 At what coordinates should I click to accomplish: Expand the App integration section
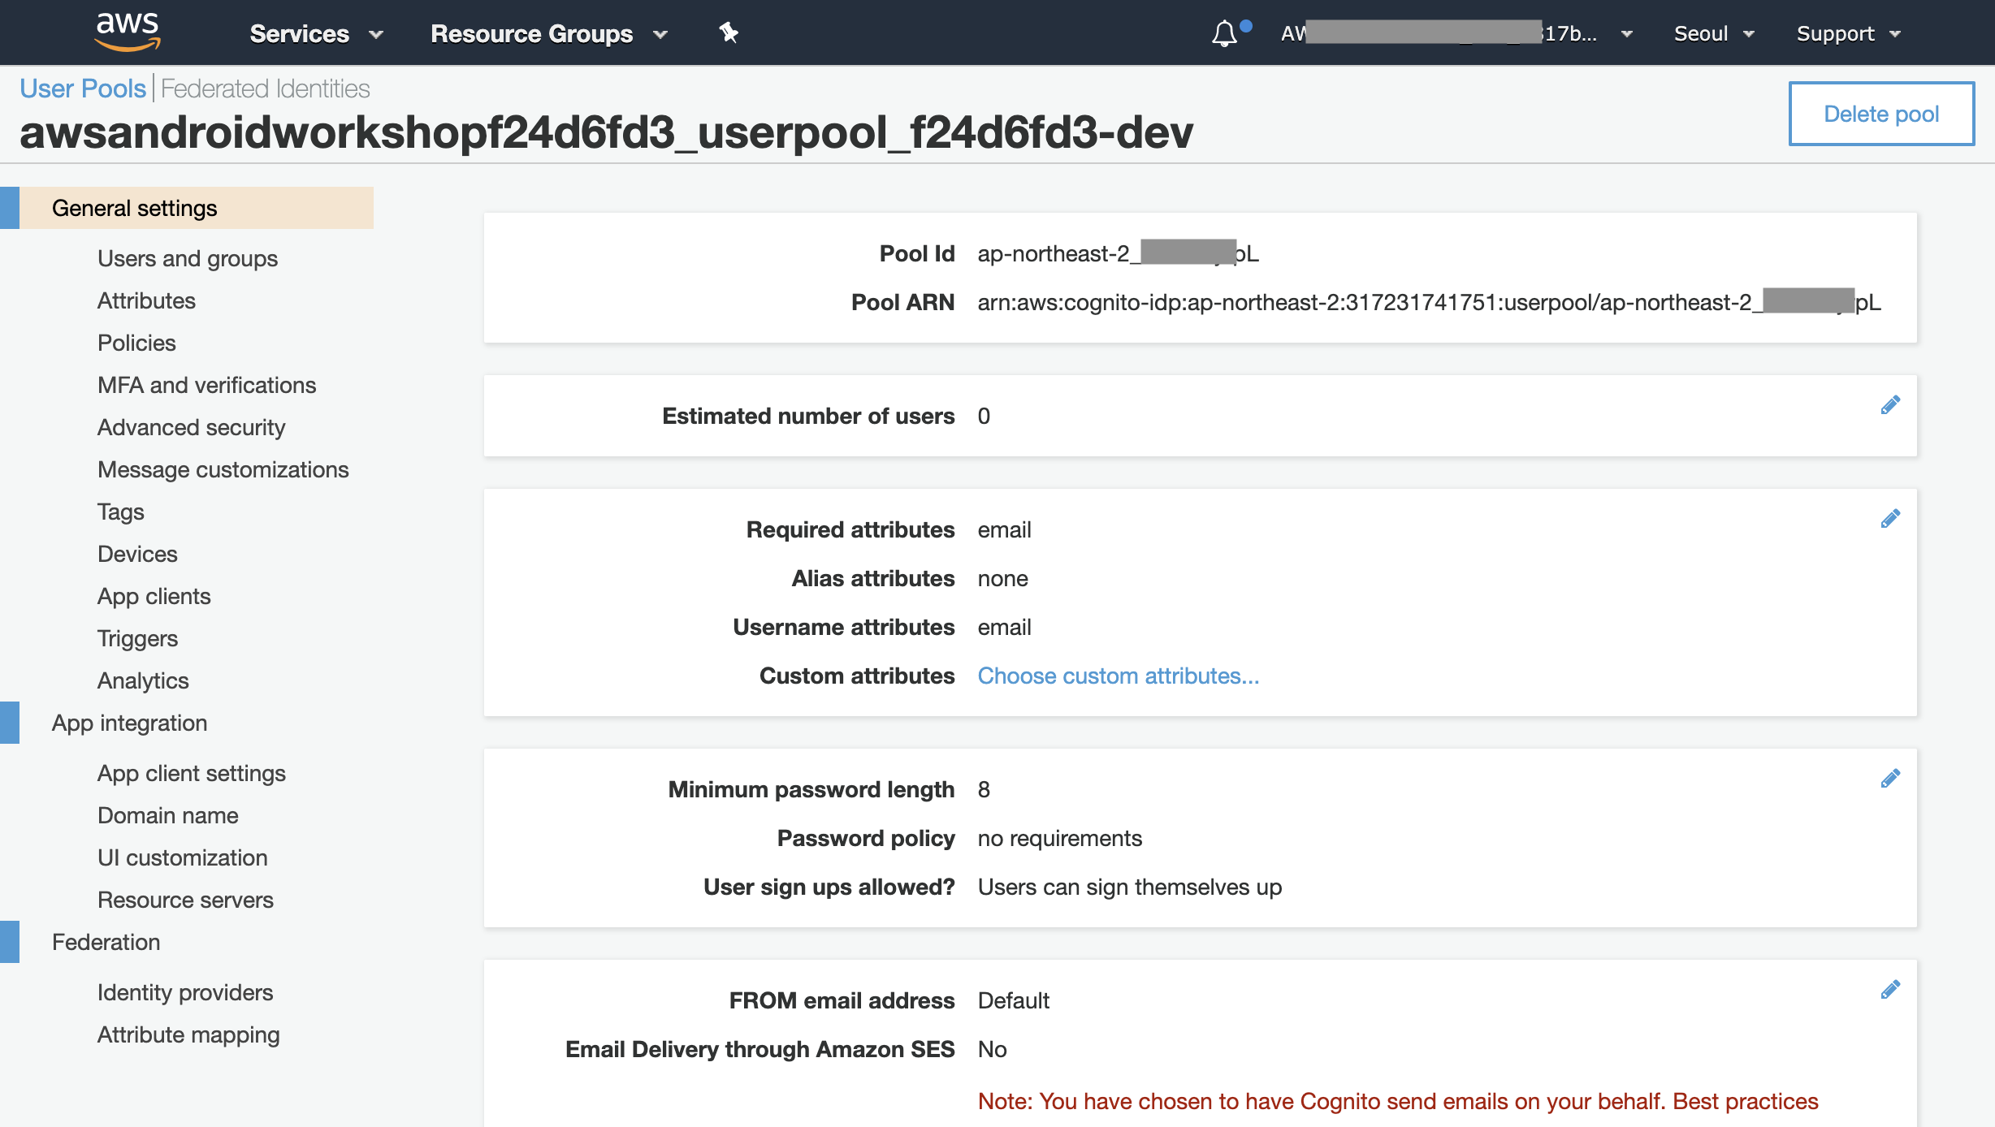coord(129,722)
